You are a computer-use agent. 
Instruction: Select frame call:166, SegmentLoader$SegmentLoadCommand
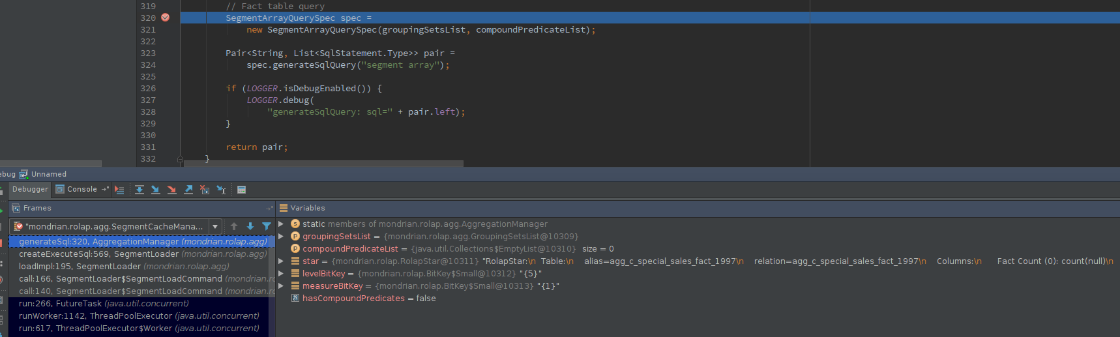pos(142,278)
